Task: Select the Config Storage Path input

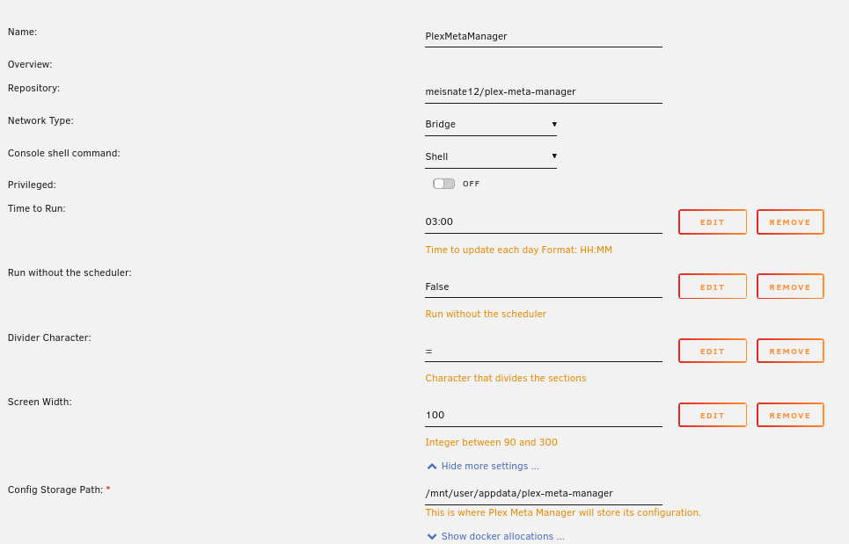Action: click(543, 493)
